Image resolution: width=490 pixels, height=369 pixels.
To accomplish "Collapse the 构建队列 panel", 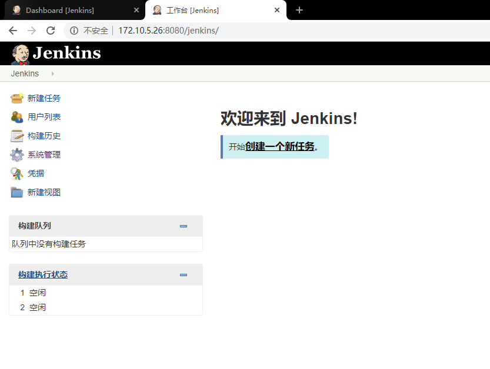I will pos(184,226).
